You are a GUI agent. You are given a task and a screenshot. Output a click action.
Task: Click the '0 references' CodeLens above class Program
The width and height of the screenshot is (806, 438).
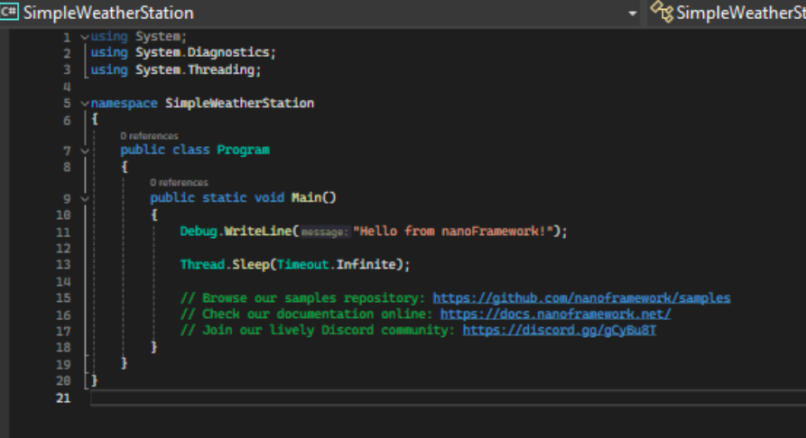coord(149,136)
